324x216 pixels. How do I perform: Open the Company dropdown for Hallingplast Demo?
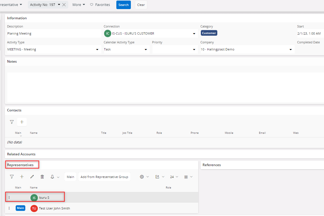(x=290, y=50)
